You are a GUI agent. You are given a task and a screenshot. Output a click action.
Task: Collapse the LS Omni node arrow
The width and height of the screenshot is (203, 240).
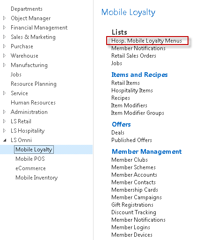pos(5,140)
